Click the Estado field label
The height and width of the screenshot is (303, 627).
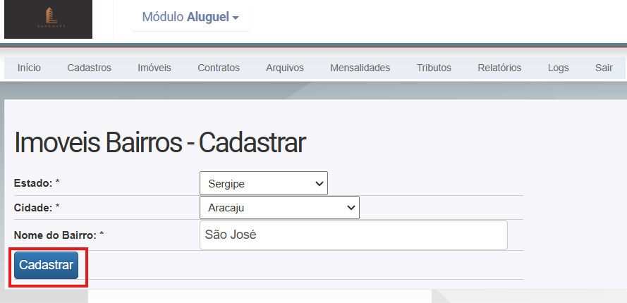[x=33, y=183]
